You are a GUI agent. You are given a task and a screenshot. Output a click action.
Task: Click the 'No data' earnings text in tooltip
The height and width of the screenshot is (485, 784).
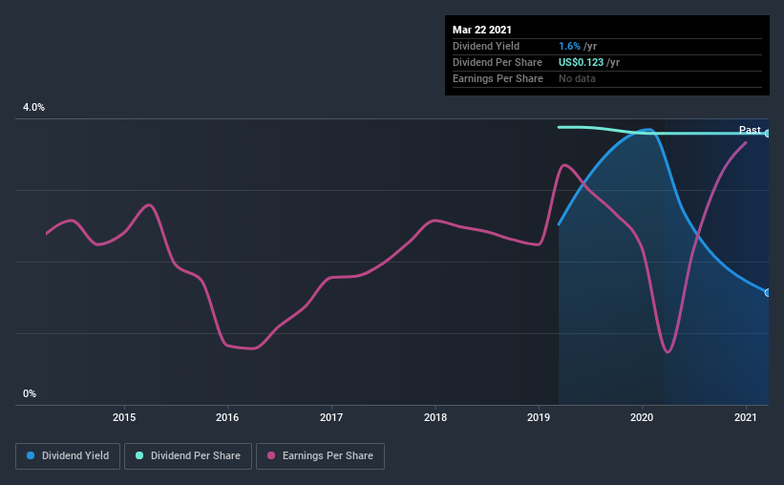(x=577, y=78)
